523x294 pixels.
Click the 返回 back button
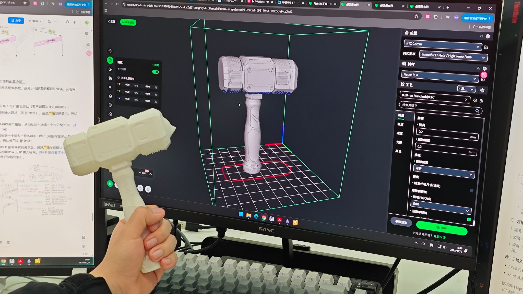coord(111,21)
